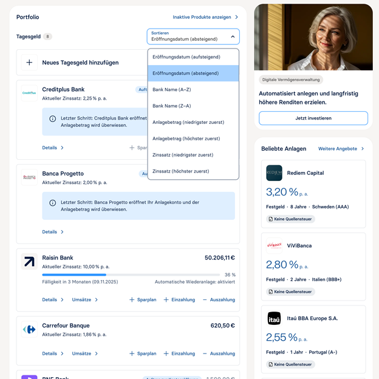This screenshot has height=379, width=379.
Task: Click Tagesgeld count badge 8
Action: point(47,36)
